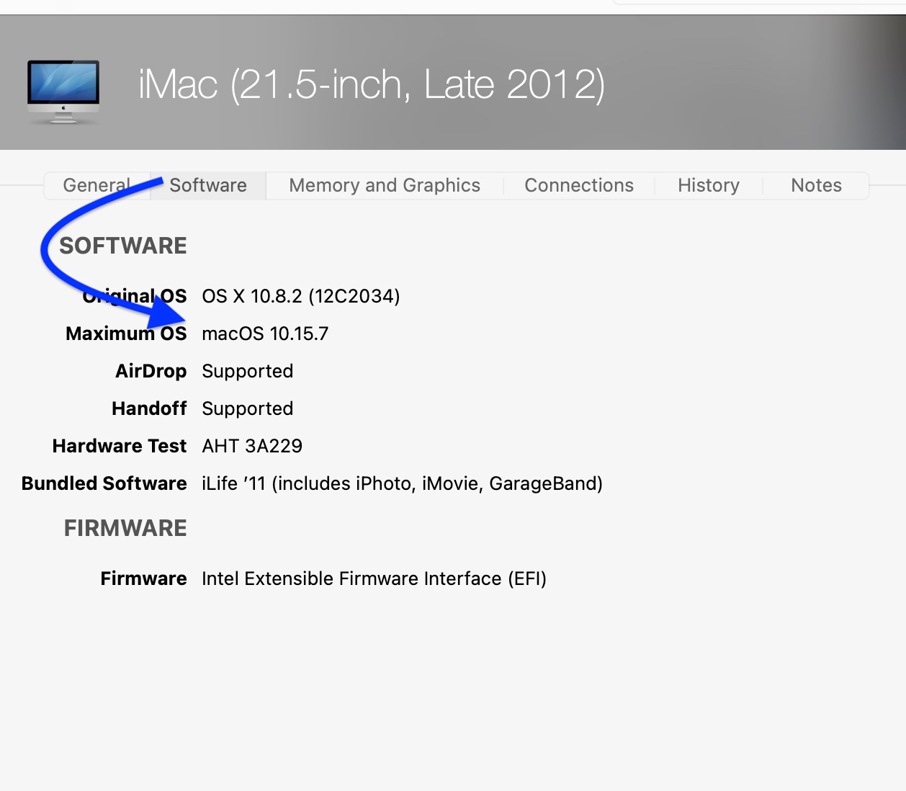
Task: Click the Handoff Supported value
Action: click(248, 408)
